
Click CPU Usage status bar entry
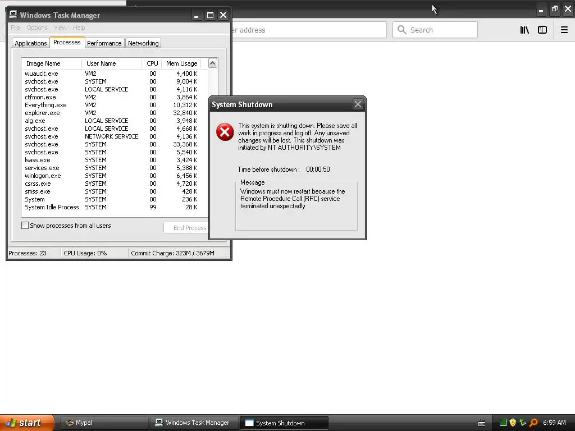94,253
